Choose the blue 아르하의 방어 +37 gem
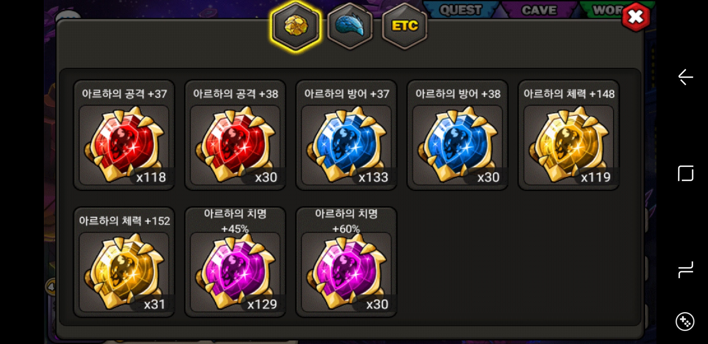708x344 pixels. pos(346,145)
